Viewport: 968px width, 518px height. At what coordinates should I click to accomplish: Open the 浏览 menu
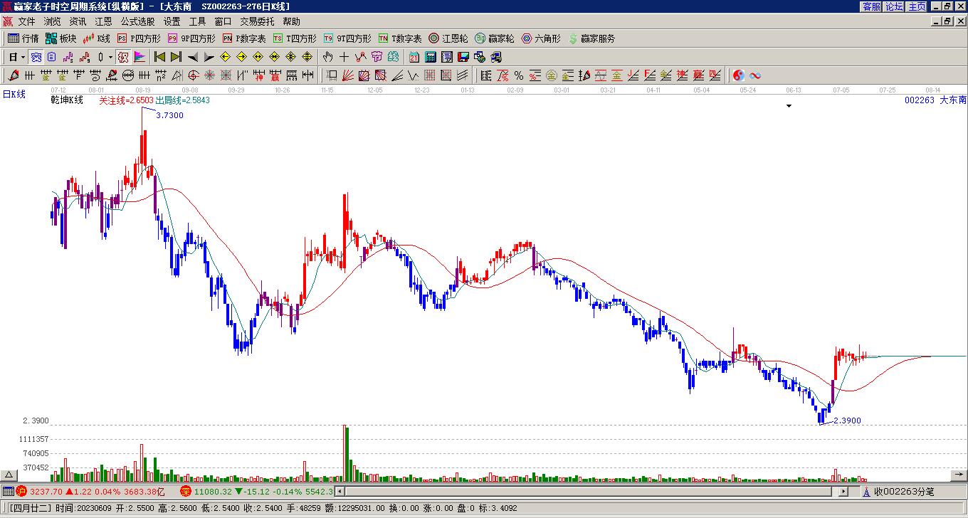[52, 21]
